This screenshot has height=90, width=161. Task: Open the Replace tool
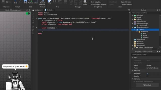(x=30, y=2)
